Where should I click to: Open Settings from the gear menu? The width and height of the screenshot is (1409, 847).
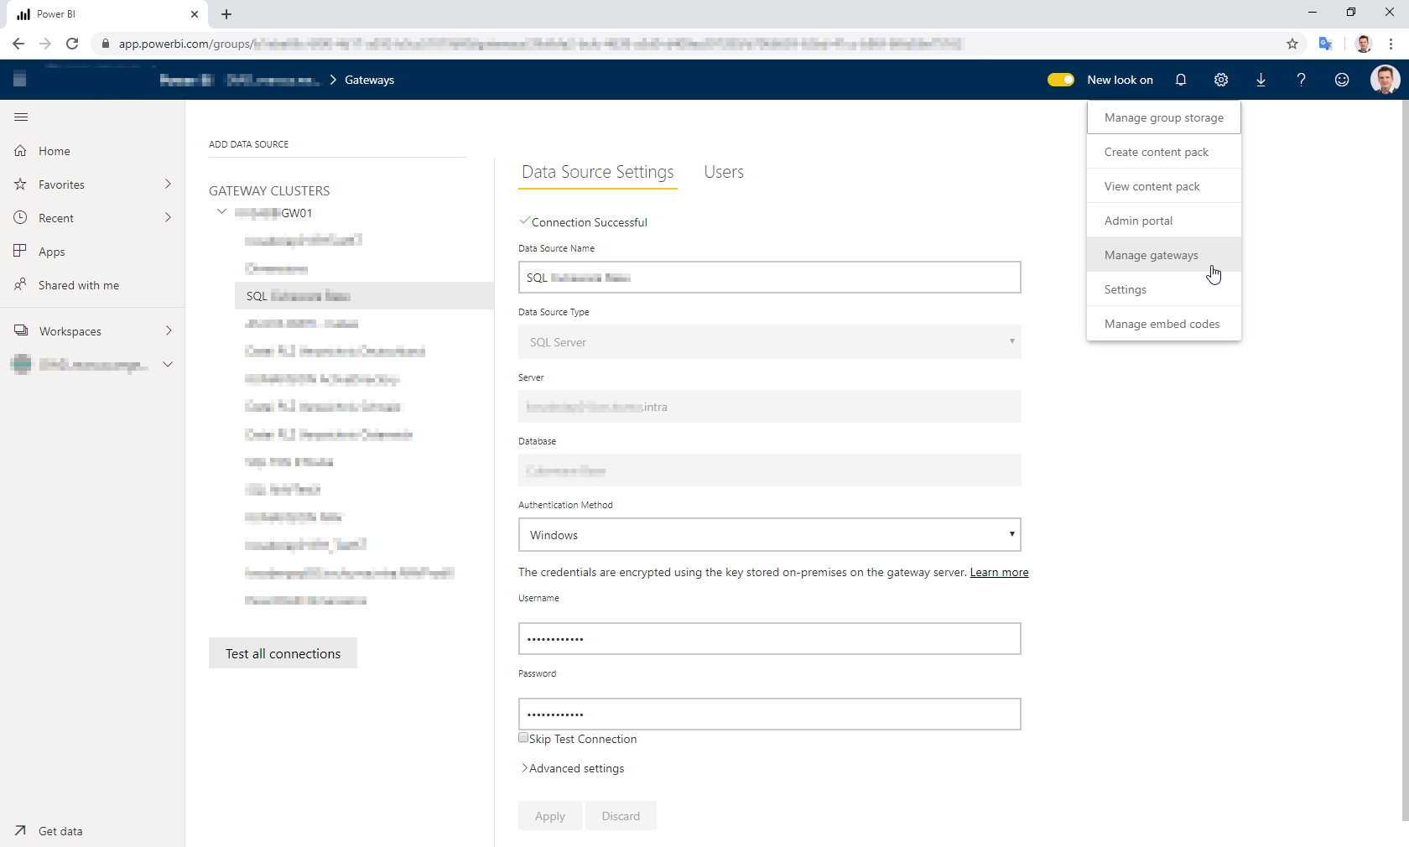coord(1164,289)
